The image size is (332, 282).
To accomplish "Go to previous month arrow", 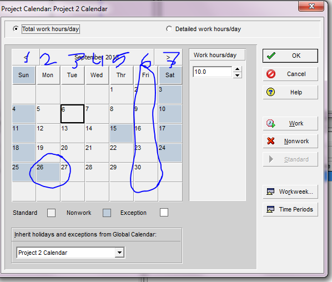I will point(26,57).
